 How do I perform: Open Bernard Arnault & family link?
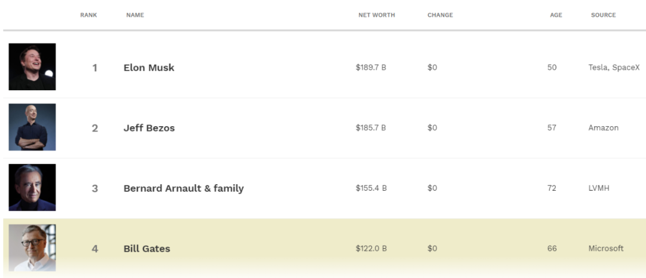(x=184, y=188)
